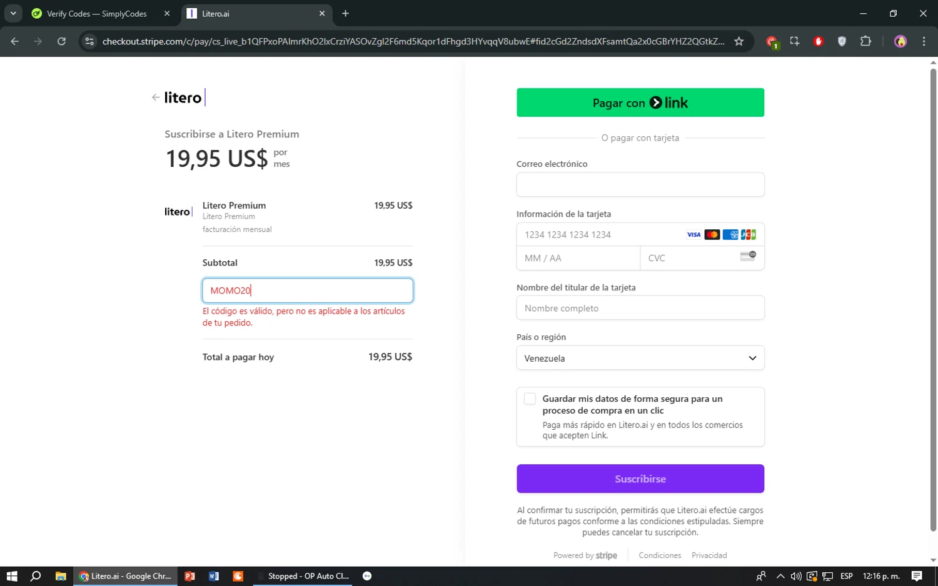Open a new browser tab
This screenshot has width=938, height=586.
click(345, 14)
